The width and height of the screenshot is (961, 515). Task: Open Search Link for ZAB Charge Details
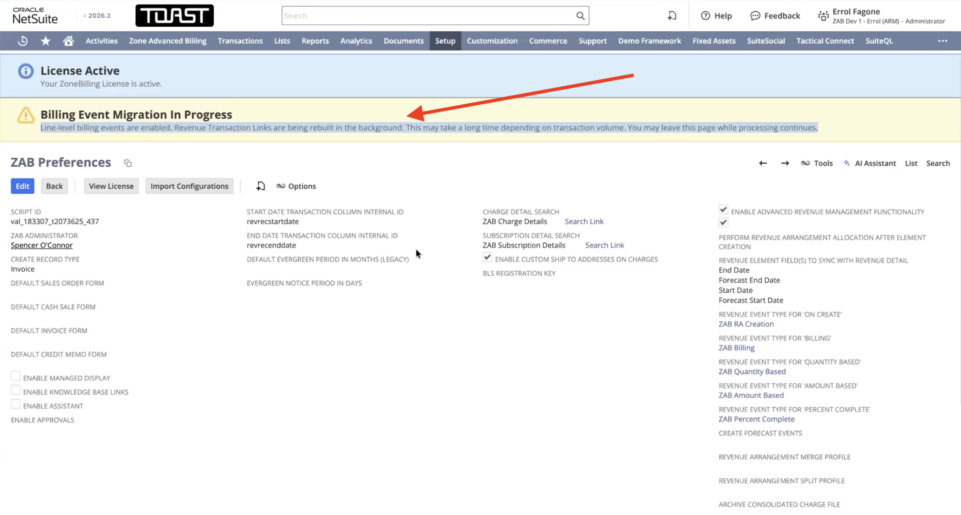pyautogui.click(x=584, y=221)
